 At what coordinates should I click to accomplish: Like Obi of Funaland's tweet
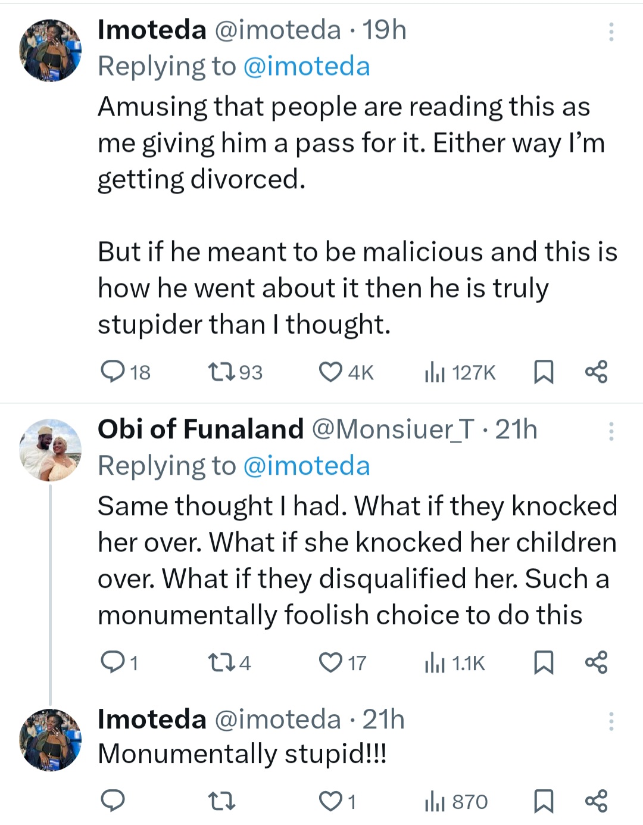pos(331,662)
